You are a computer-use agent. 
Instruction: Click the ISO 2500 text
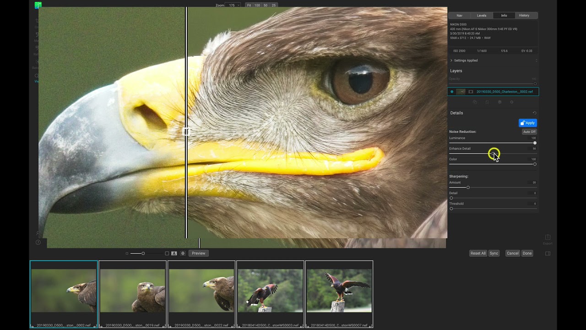tap(459, 51)
